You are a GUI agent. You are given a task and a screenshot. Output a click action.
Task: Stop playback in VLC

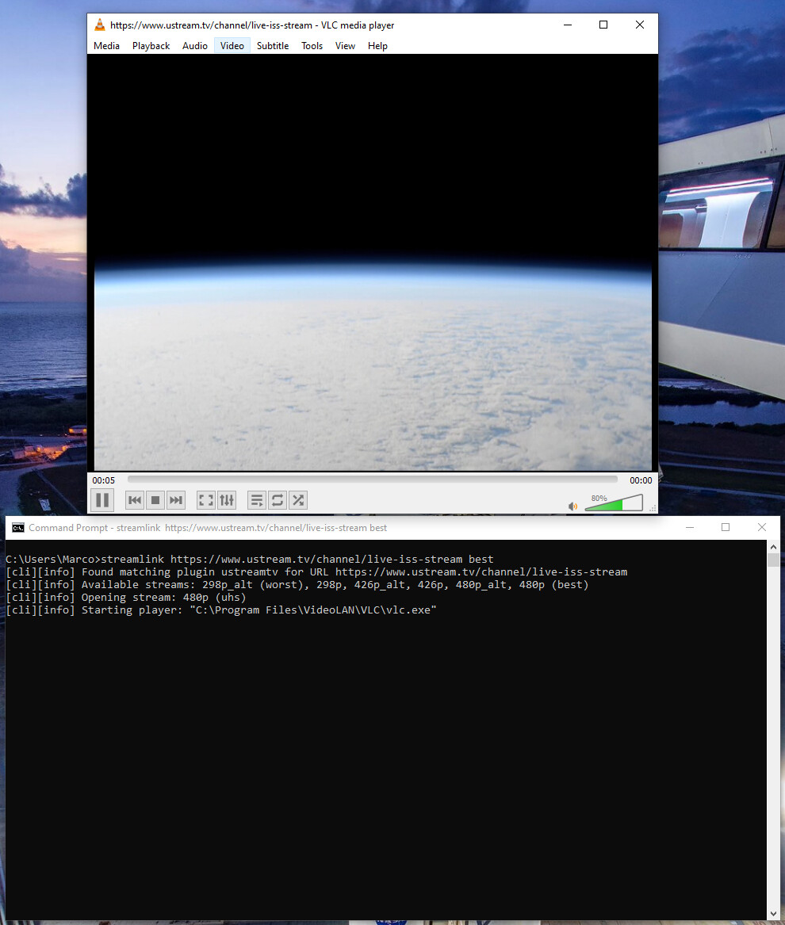click(155, 500)
